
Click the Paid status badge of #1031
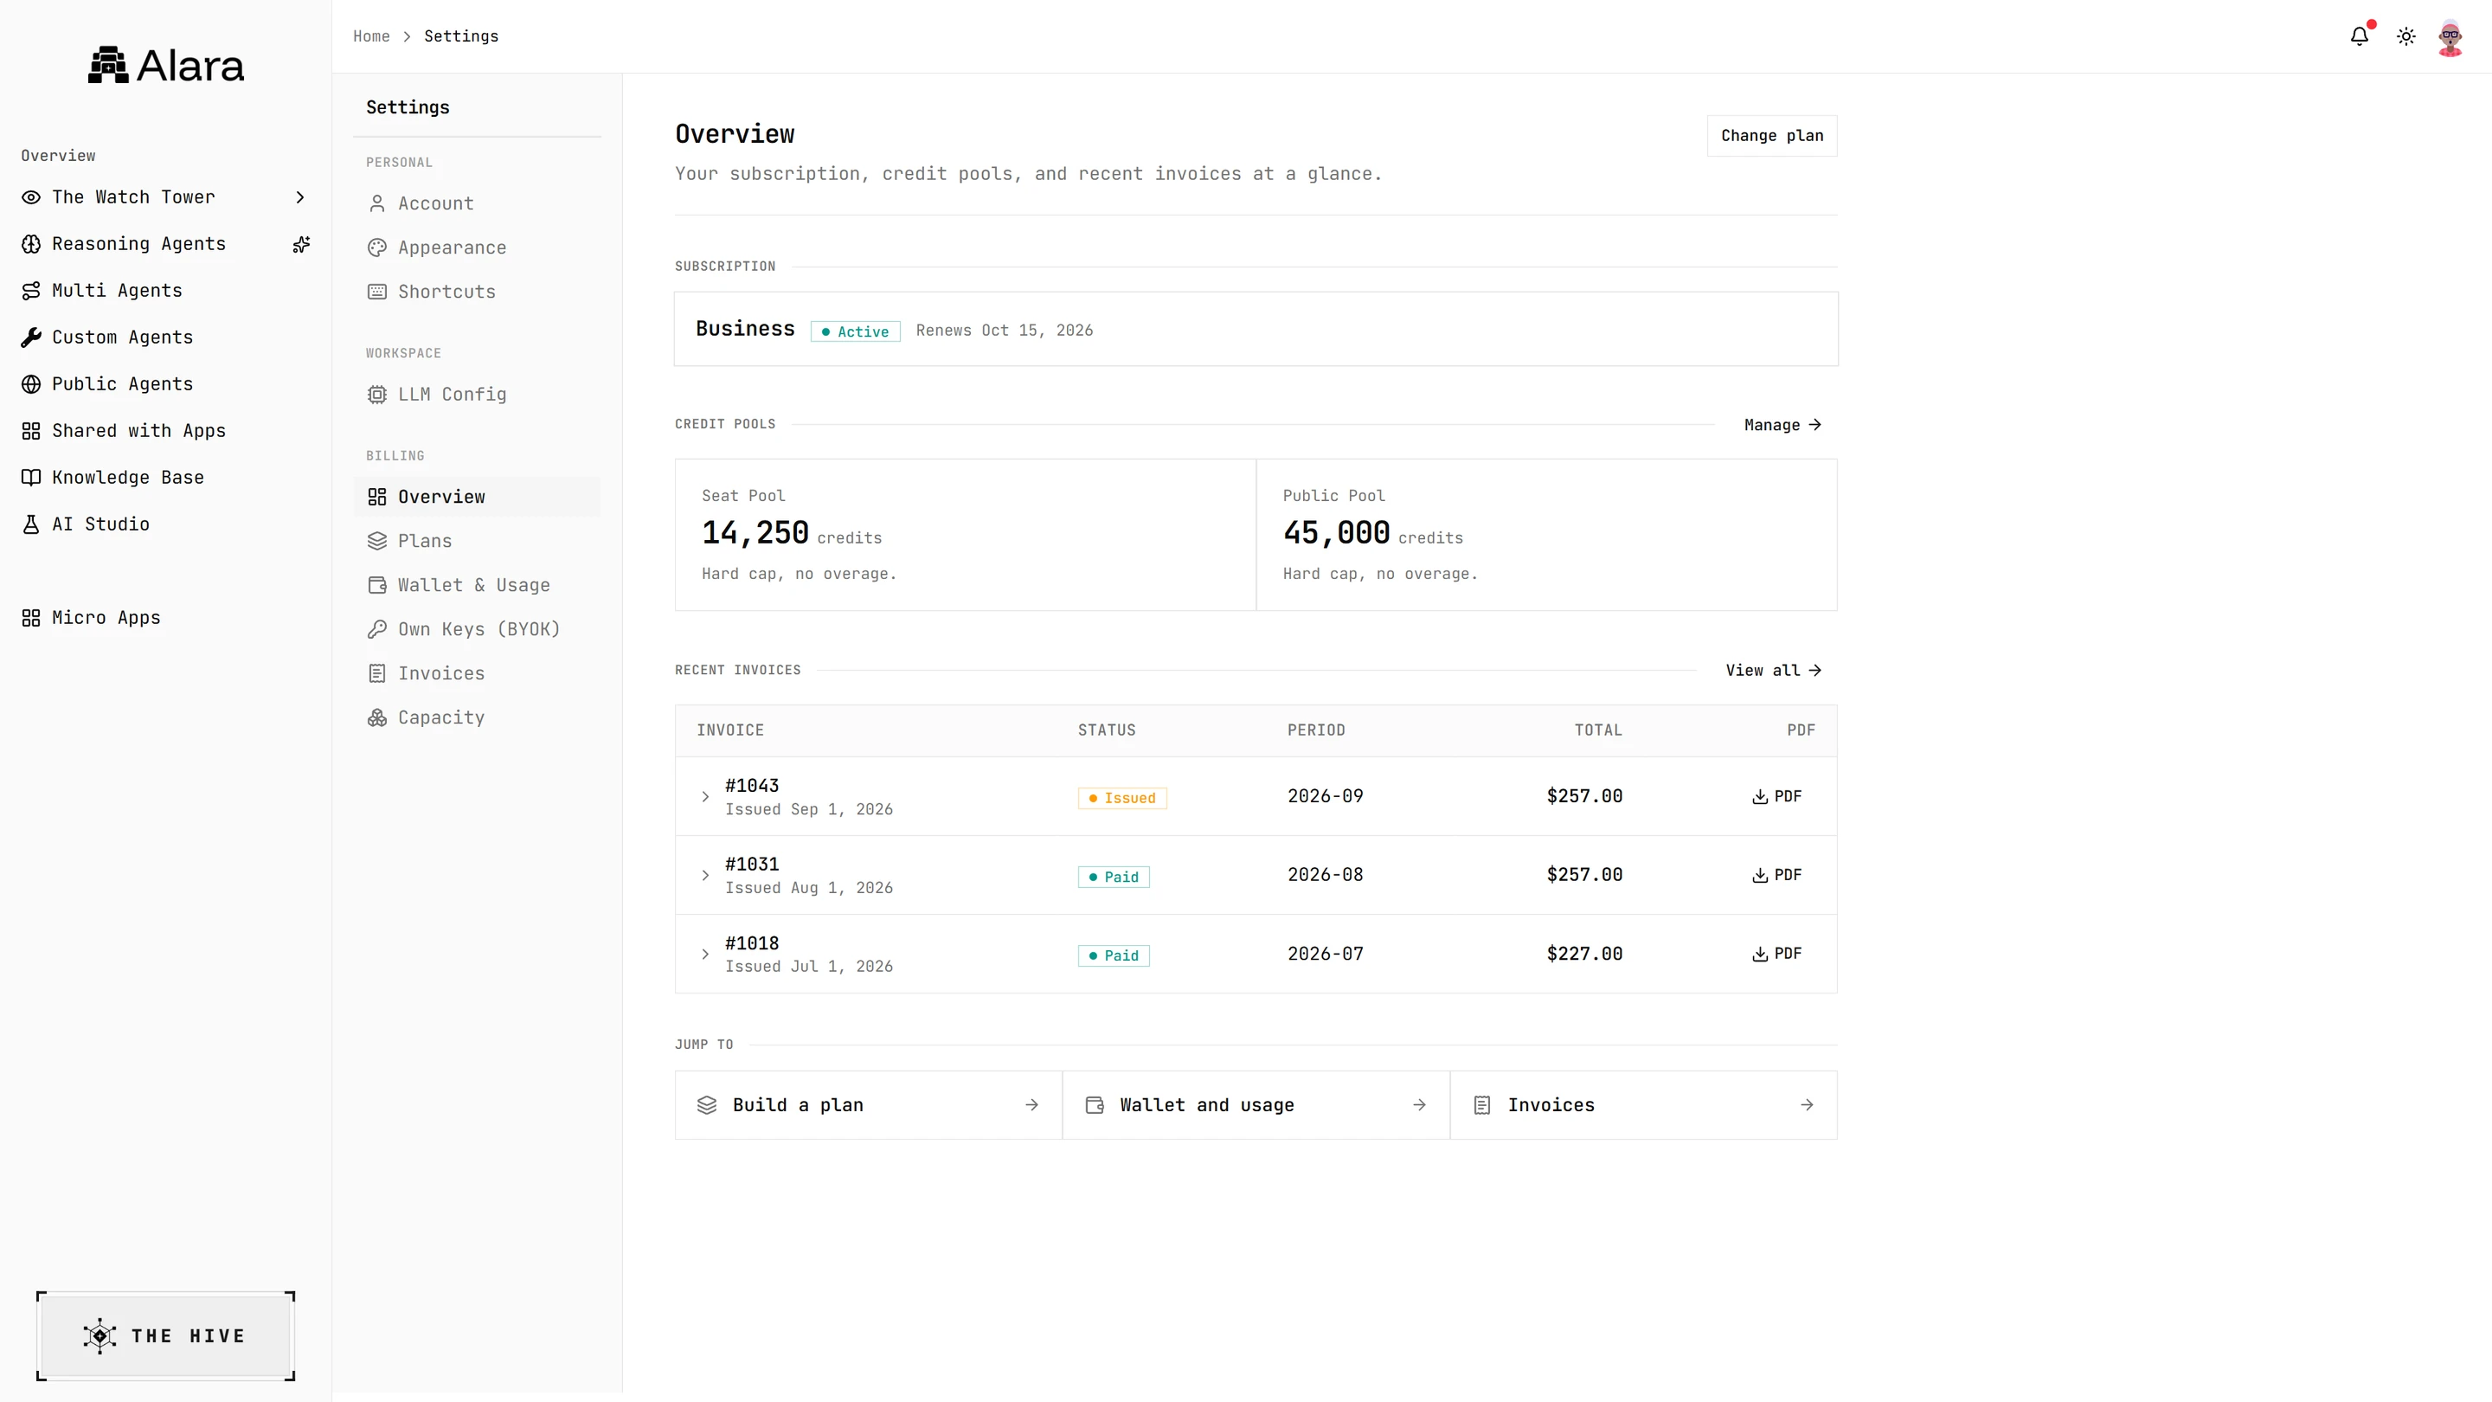coord(1114,877)
